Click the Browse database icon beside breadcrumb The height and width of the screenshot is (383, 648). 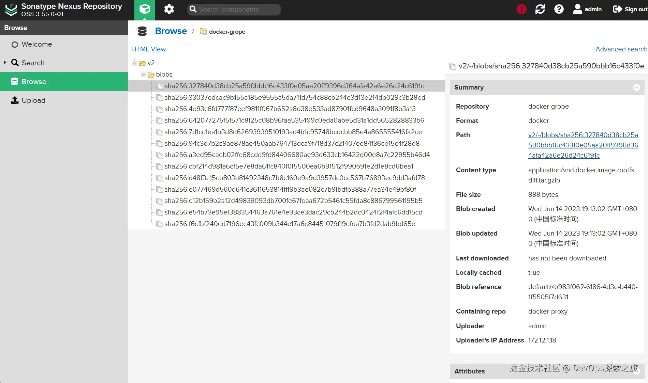click(x=142, y=31)
